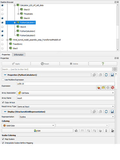Show Slice15 using its eye toggle

point(2,27)
